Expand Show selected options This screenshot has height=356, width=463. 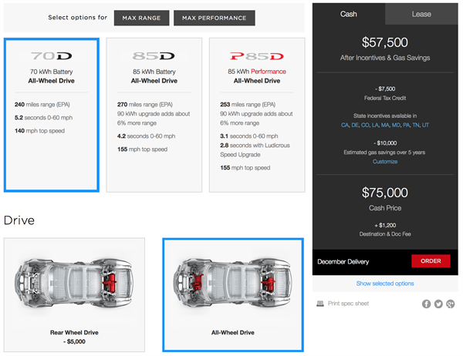tap(385, 284)
